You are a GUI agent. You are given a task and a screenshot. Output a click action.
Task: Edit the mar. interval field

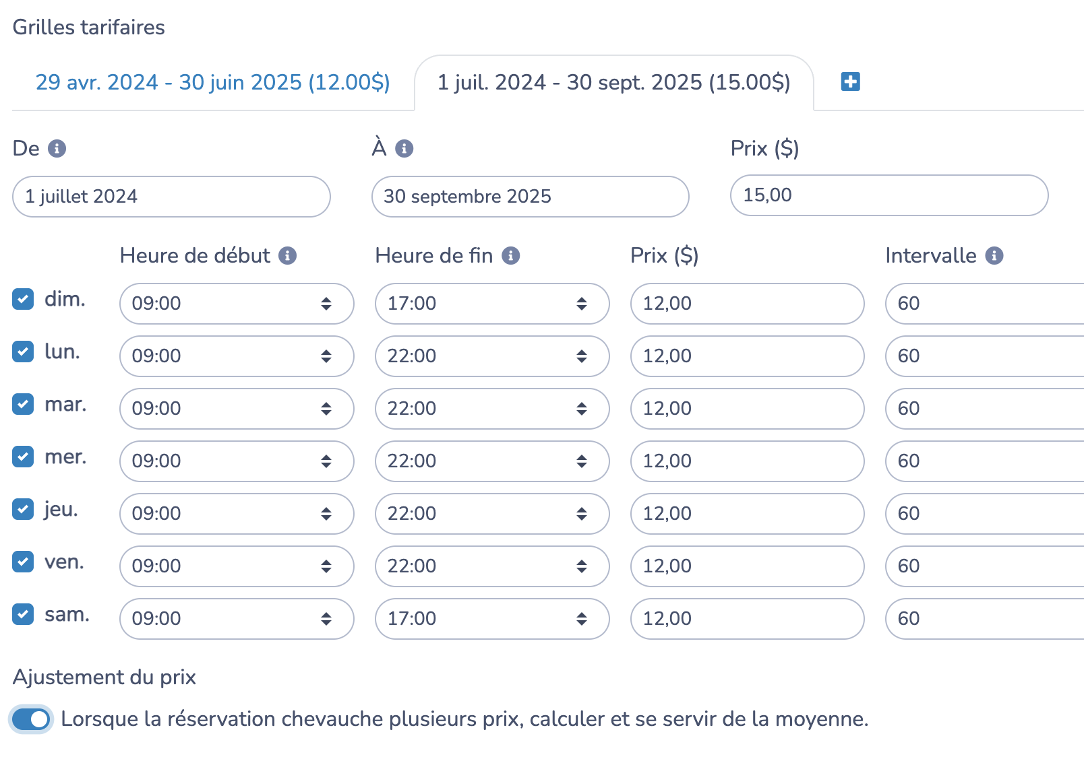coord(985,409)
